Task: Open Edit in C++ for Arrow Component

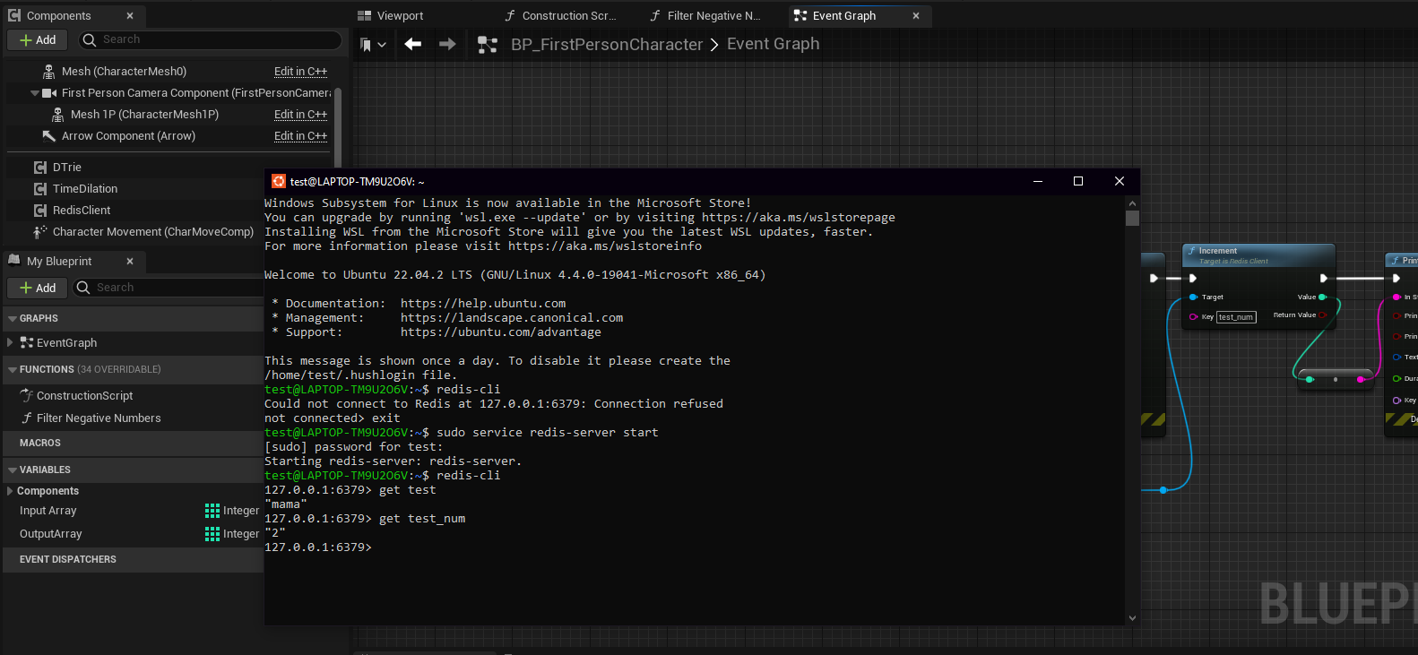Action: (x=300, y=136)
